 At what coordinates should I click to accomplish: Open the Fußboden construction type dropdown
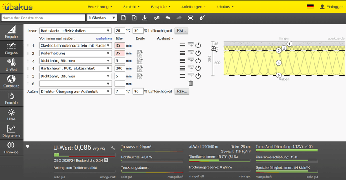pos(102,18)
